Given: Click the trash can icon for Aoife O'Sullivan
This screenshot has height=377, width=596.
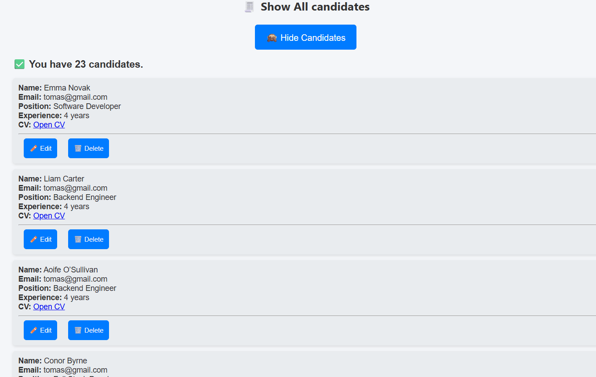Looking at the screenshot, I should click(78, 330).
